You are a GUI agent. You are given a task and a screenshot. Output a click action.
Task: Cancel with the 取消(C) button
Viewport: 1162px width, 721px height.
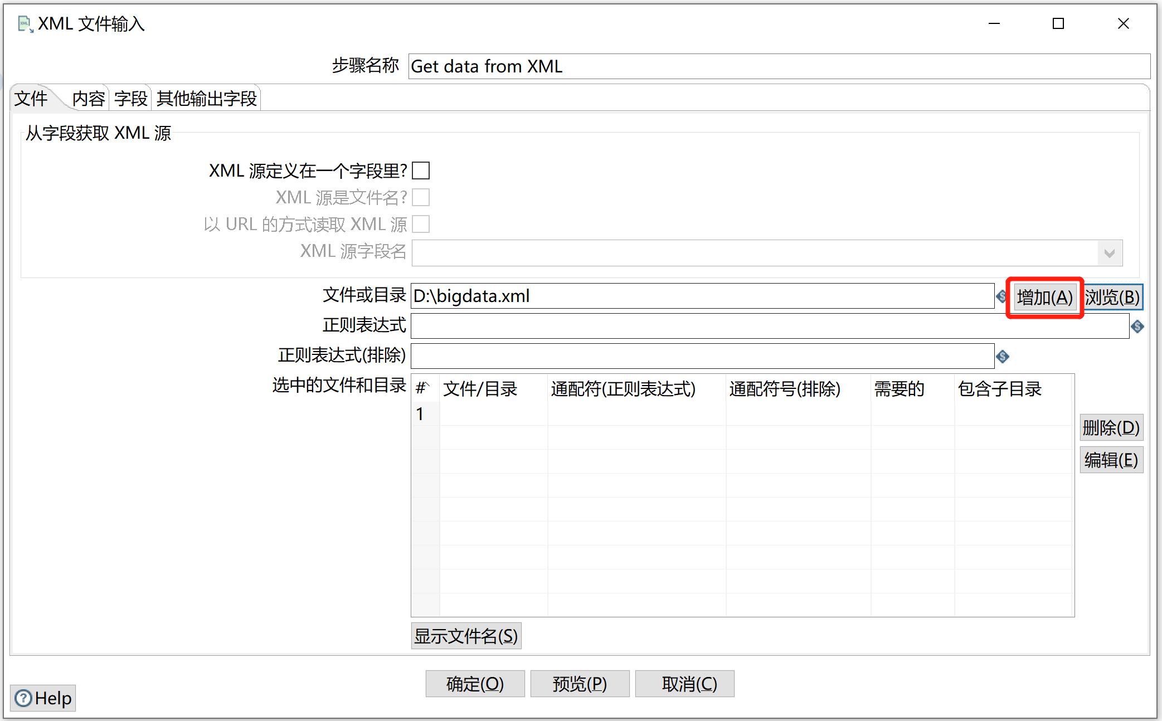684,684
